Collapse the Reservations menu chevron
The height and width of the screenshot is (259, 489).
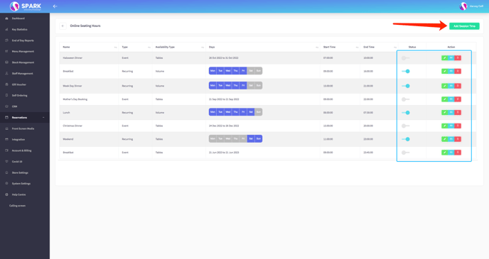point(43,117)
